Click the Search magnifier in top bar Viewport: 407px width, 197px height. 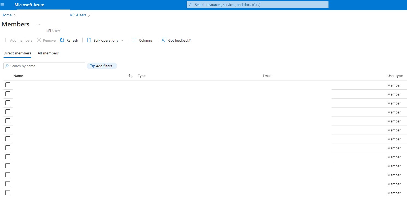191,4
